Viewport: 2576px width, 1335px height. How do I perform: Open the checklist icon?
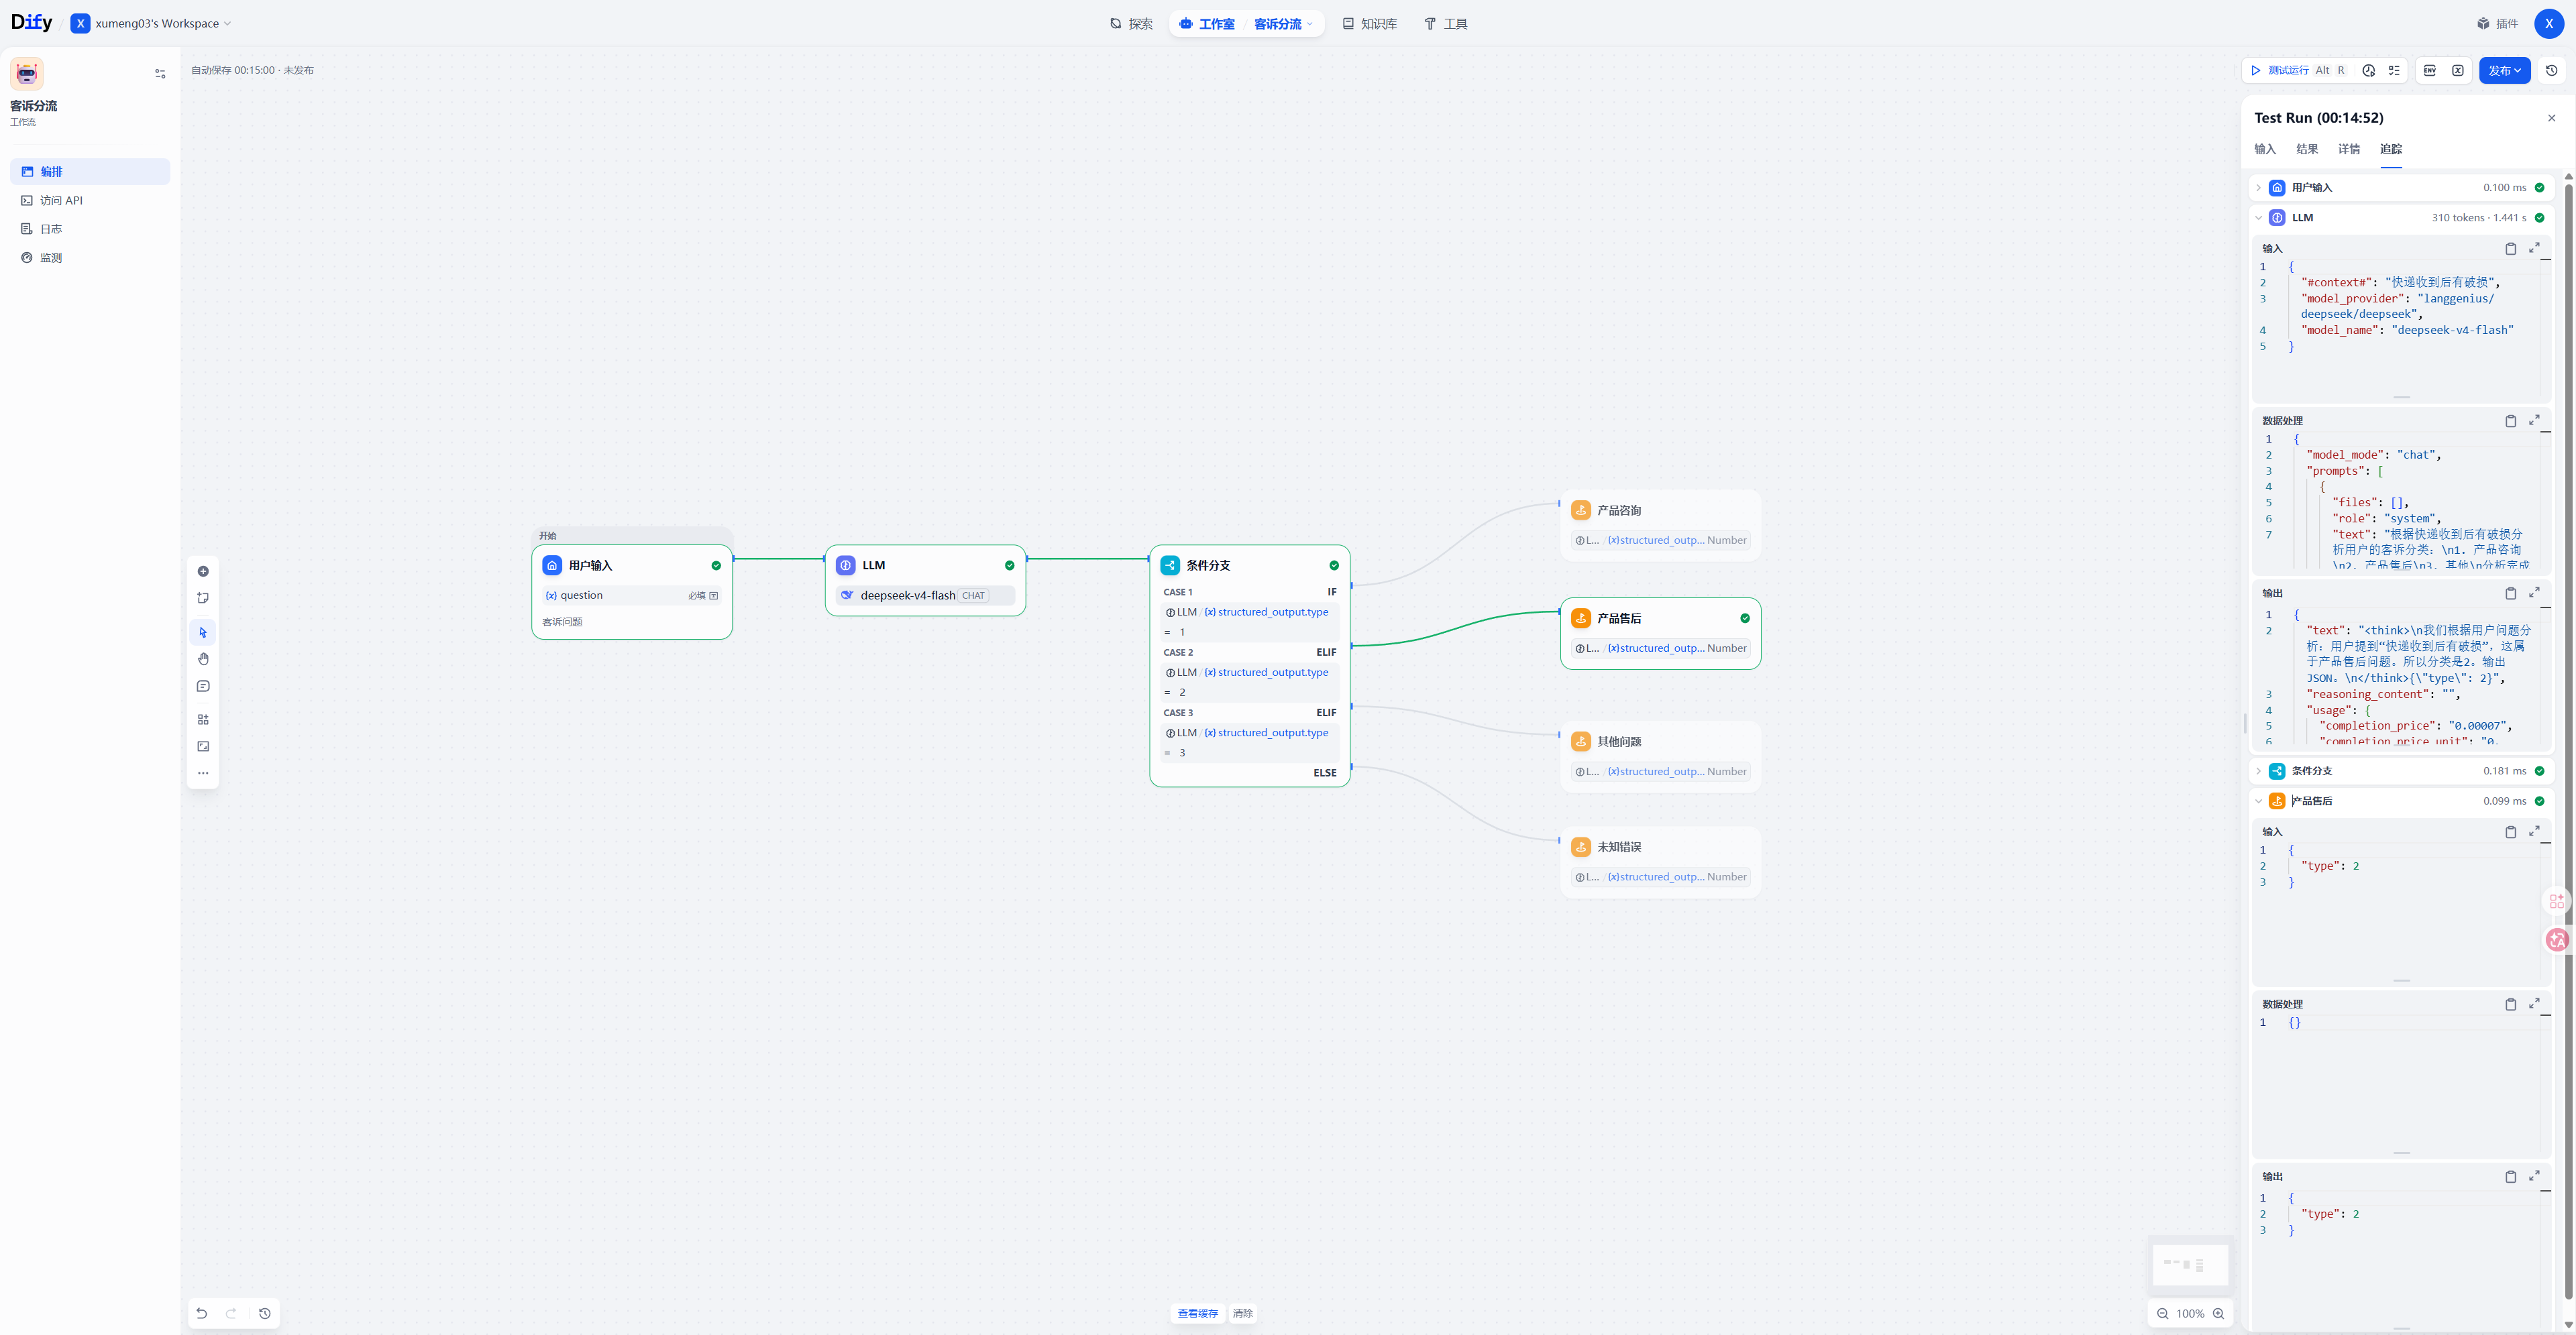coord(2394,70)
